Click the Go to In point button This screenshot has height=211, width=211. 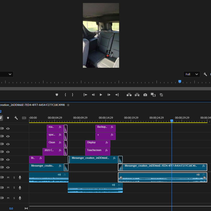click(x=85, y=95)
